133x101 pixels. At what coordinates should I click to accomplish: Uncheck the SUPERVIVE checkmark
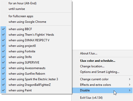[3, 63]
